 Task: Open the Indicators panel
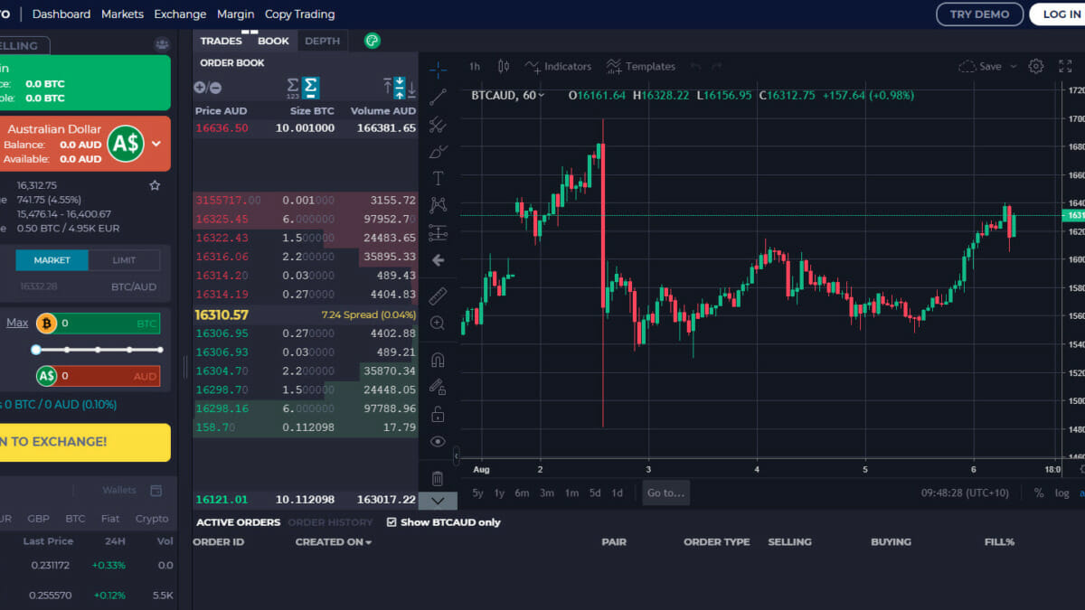[558, 66]
